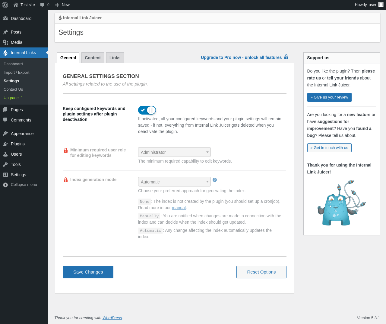Click the Collapse menu arrow icon
Viewport: 386px width, 324px height.
[x=5, y=185]
